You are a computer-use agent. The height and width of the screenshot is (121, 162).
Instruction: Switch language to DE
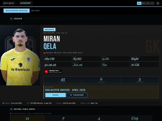(x=143, y=3)
